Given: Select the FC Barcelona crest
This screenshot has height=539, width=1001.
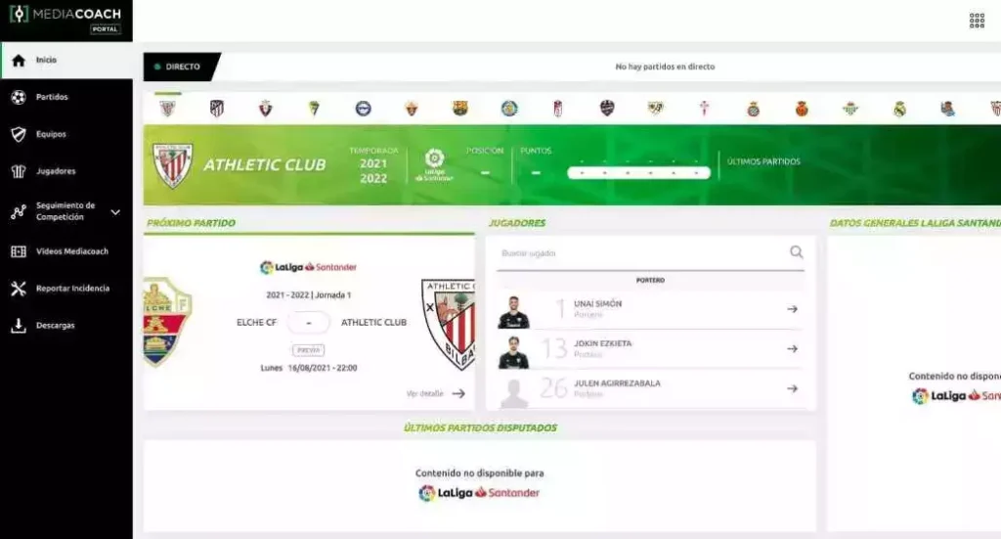Looking at the screenshot, I should coord(460,109).
